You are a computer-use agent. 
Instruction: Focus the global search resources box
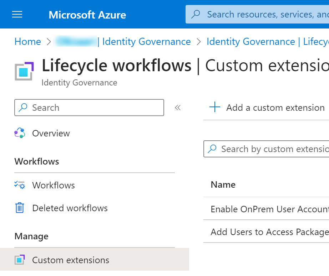tap(257, 14)
